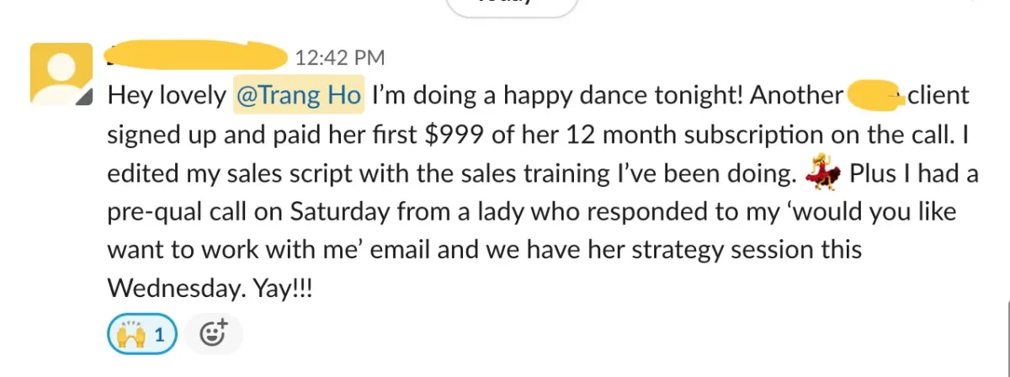1010x377 pixels.
Task: Open the @Trang Ho mention profile
Action: (x=299, y=96)
